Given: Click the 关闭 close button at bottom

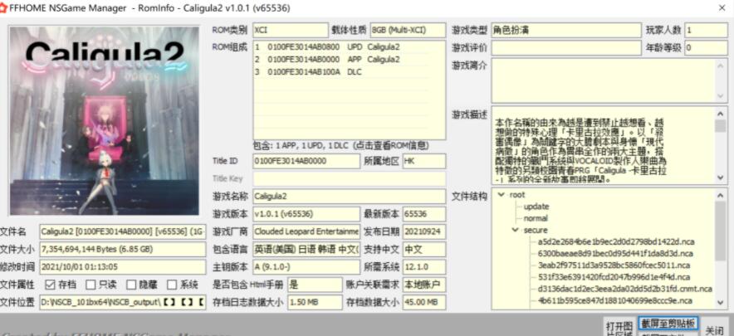Looking at the screenshot, I should (x=715, y=329).
